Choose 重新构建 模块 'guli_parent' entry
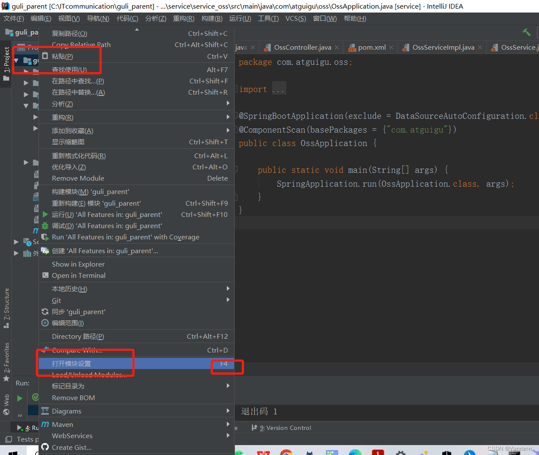Viewport: 539px width, 455px height. coord(136,203)
